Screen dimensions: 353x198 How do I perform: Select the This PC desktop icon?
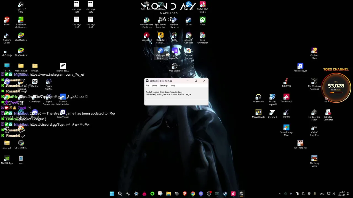coord(7,68)
